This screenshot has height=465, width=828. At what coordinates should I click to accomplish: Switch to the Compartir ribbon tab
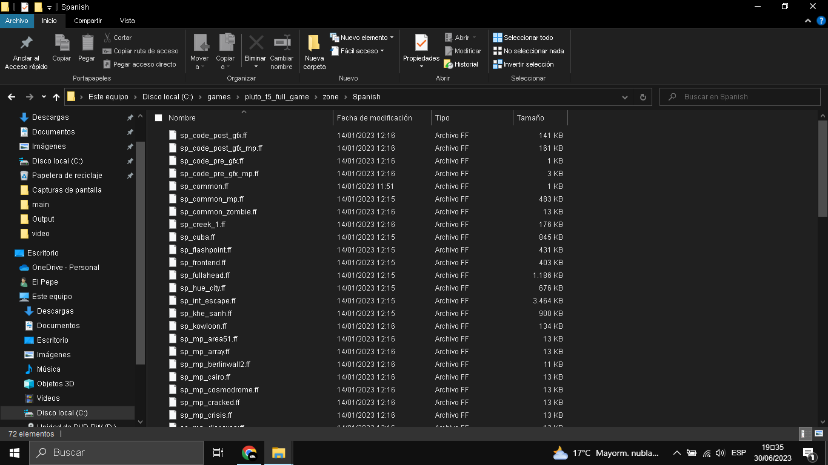pos(88,21)
